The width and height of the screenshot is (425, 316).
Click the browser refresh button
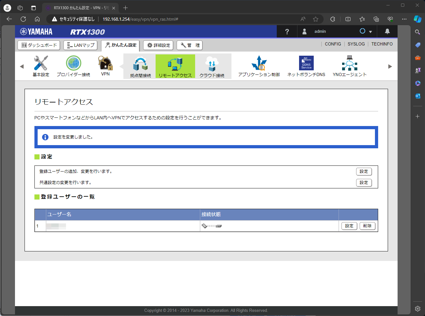(x=23, y=19)
